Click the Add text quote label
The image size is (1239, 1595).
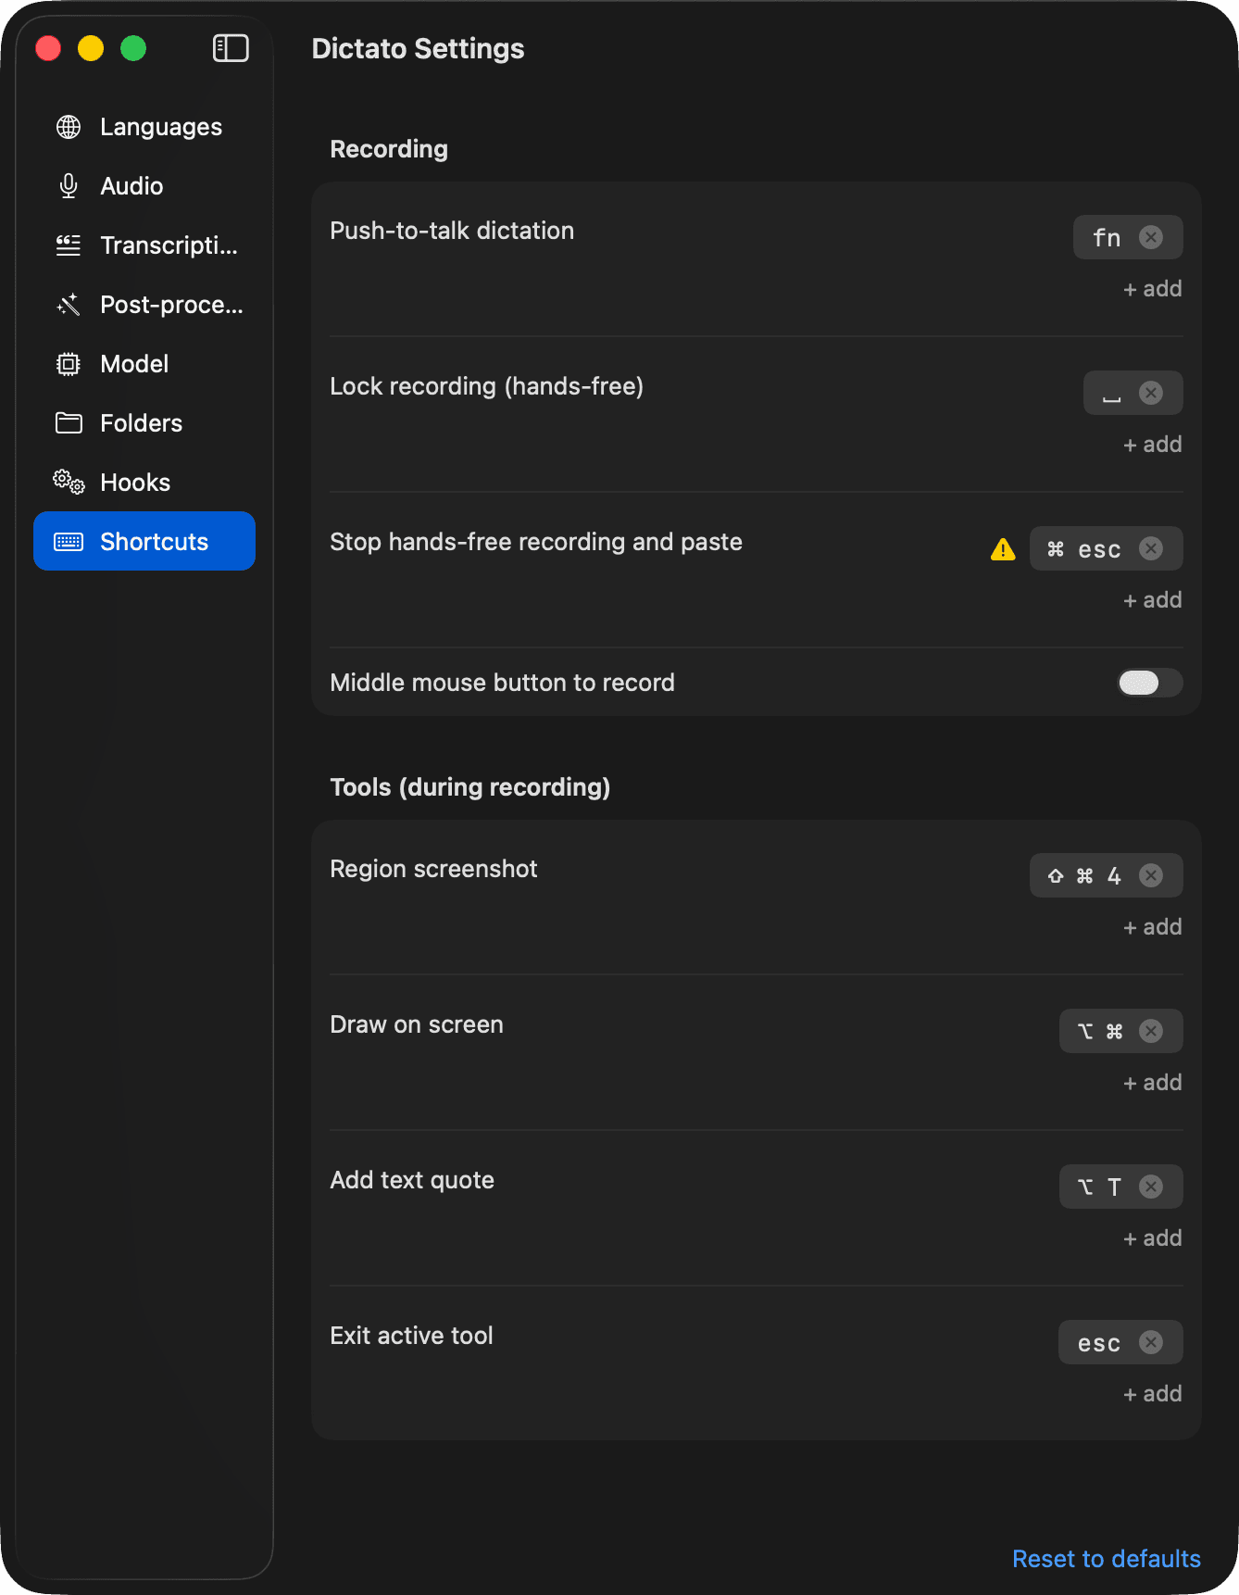(412, 1180)
